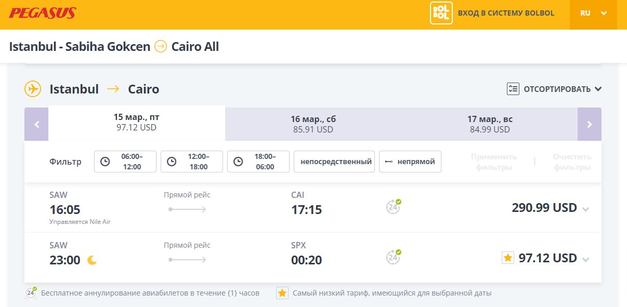Screen dimensions: 627x307
Task: Click the sort list icon
Action: [513, 89]
